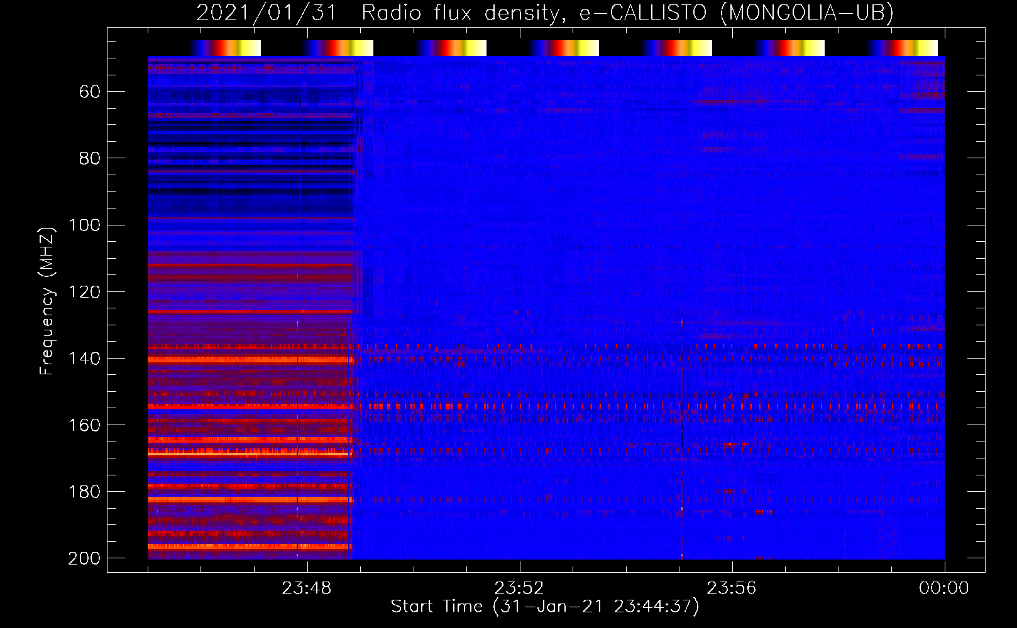Click the plot title '2021/01/31 Radio flux density'
Image resolution: width=1017 pixels, height=628 pixels.
pos(545,13)
